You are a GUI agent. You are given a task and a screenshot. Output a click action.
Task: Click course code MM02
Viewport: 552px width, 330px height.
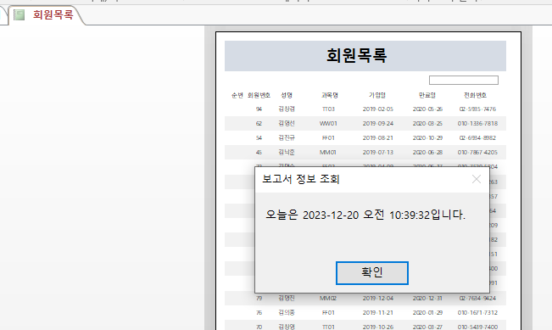coord(328,299)
